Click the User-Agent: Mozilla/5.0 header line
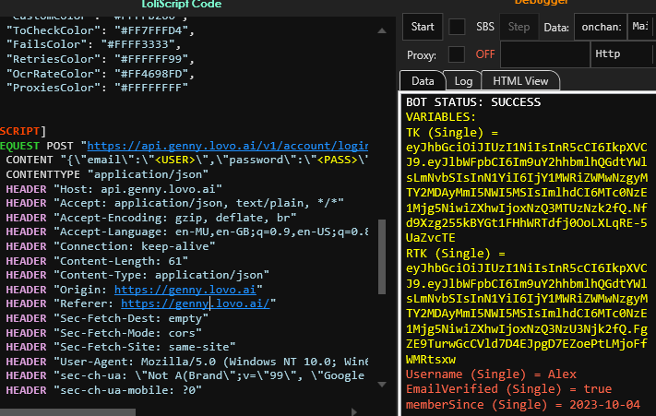The height and width of the screenshot is (416, 656). 187,362
